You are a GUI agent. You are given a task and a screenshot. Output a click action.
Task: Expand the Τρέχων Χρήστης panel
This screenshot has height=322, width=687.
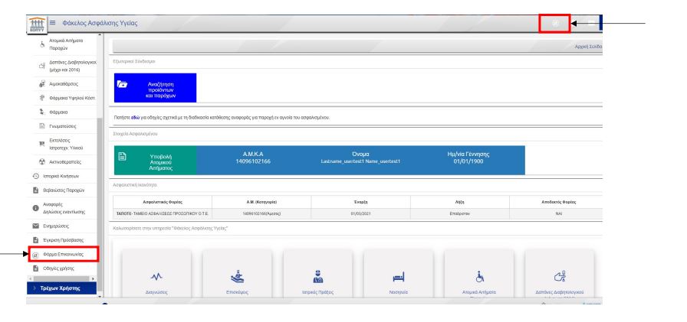[x=61, y=288]
